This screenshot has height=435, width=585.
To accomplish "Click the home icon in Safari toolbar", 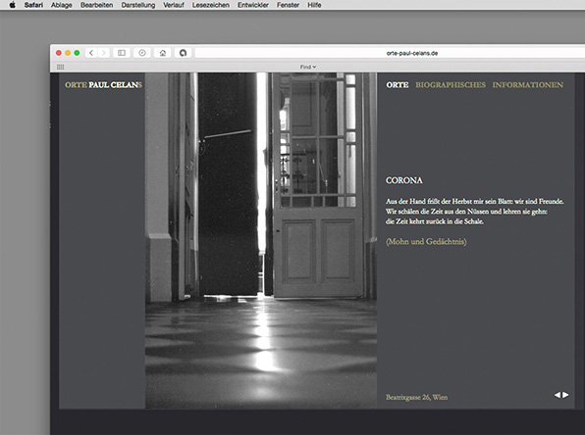I will (163, 53).
